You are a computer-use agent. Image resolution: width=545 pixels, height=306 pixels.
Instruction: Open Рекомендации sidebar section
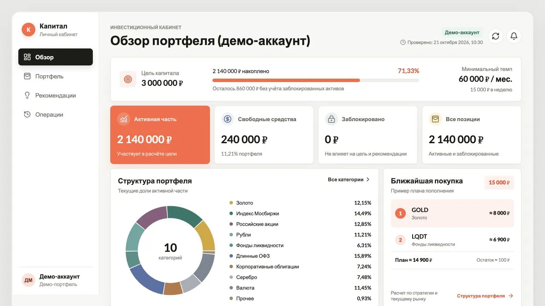(x=55, y=95)
